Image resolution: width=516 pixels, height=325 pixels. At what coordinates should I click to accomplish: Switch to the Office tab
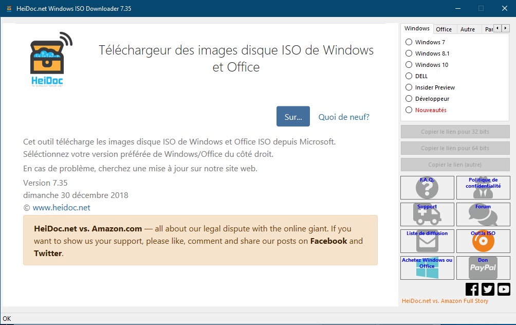(444, 29)
